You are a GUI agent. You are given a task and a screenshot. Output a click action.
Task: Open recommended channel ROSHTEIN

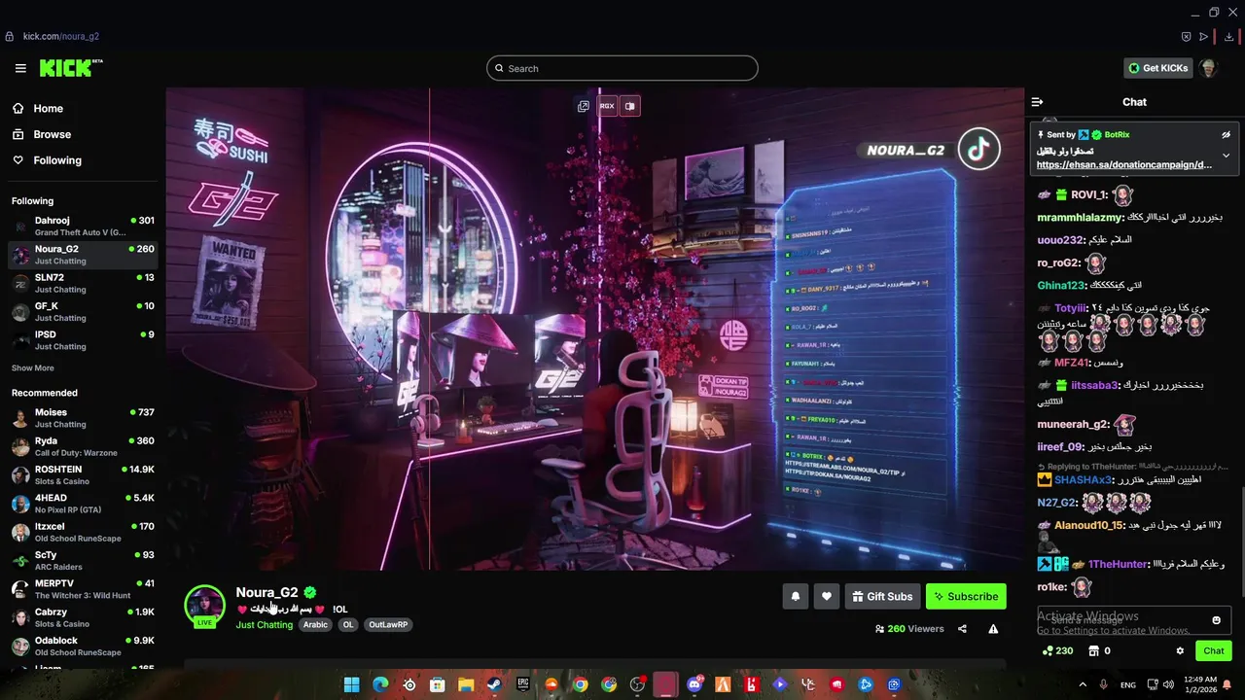click(x=82, y=474)
